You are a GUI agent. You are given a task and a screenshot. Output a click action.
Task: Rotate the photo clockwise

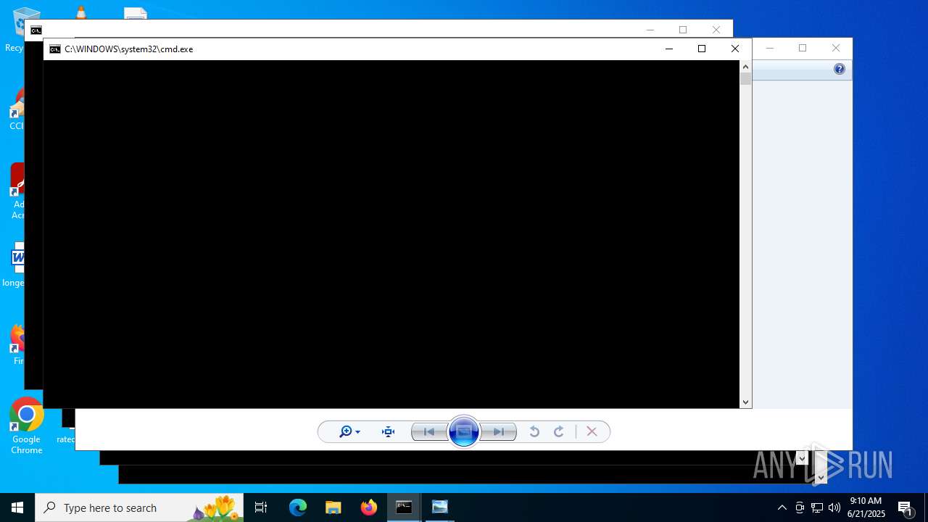pyautogui.click(x=559, y=432)
